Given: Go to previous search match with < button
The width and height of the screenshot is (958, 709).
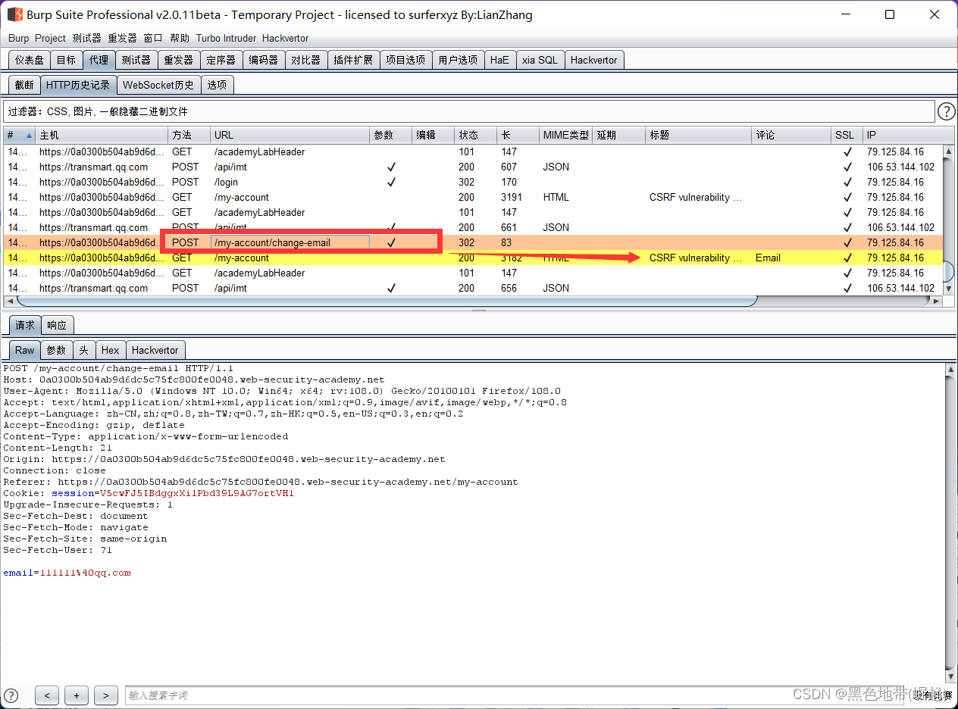Looking at the screenshot, I should point(47,695).
